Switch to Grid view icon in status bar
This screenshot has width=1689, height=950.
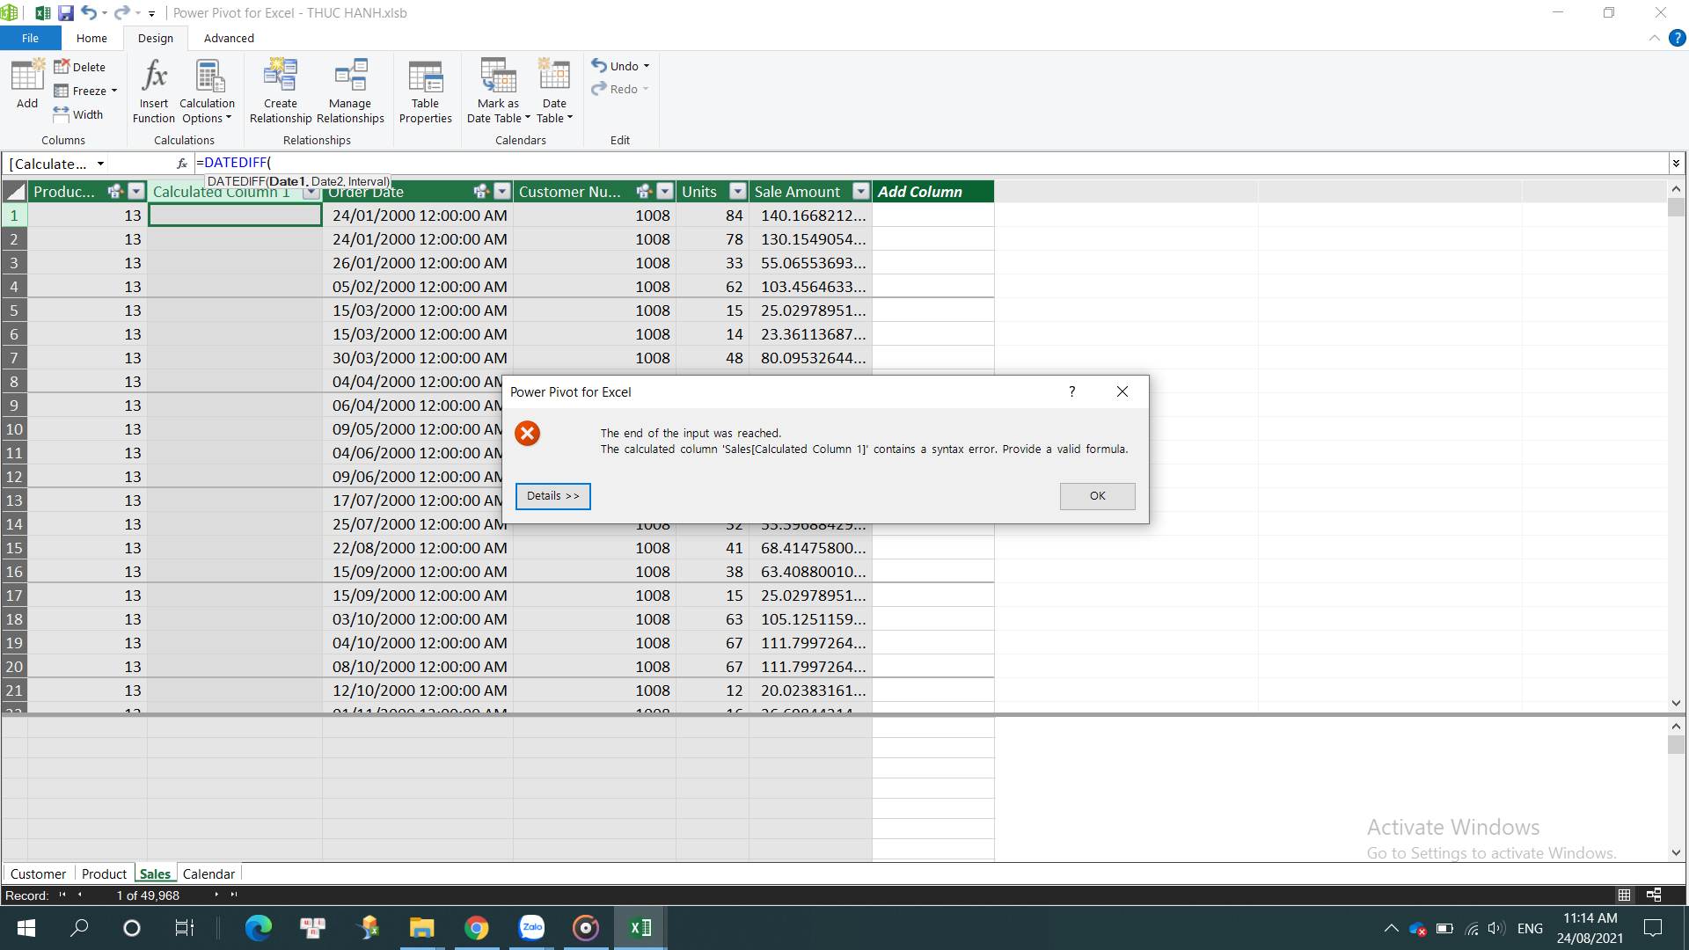[x=1624, y=895]
